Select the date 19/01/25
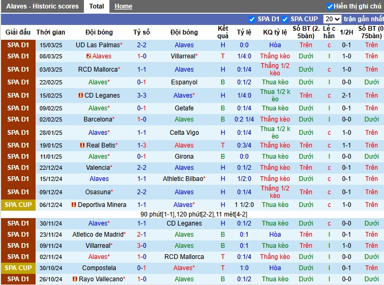The image size is (384, 285). [x=50, y=145]
